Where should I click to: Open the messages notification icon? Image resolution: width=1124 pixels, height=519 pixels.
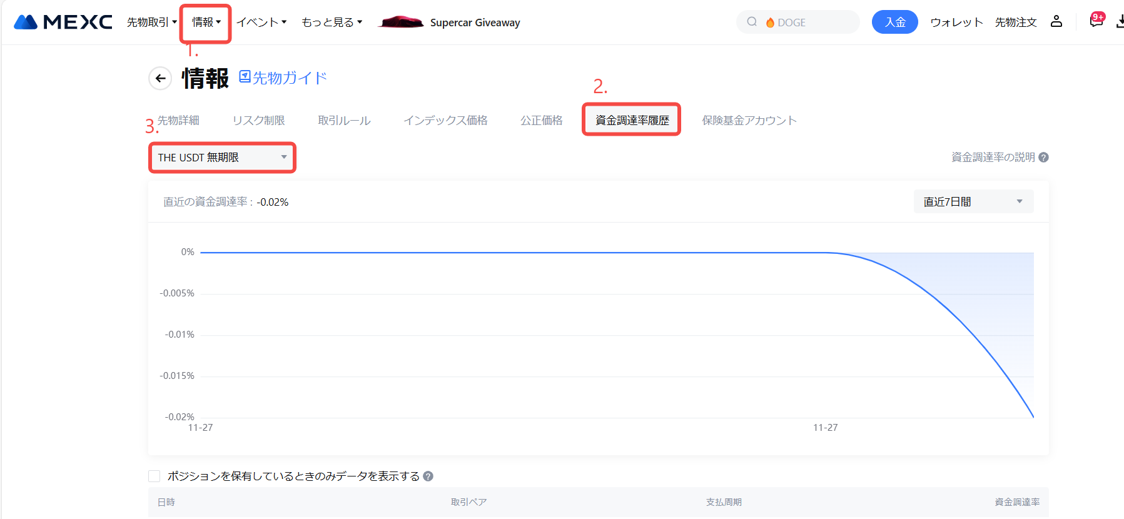pos(1096,21)
